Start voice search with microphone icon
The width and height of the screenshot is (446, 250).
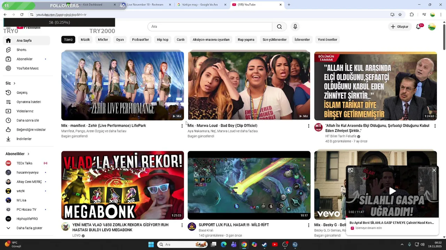[295, 27]
